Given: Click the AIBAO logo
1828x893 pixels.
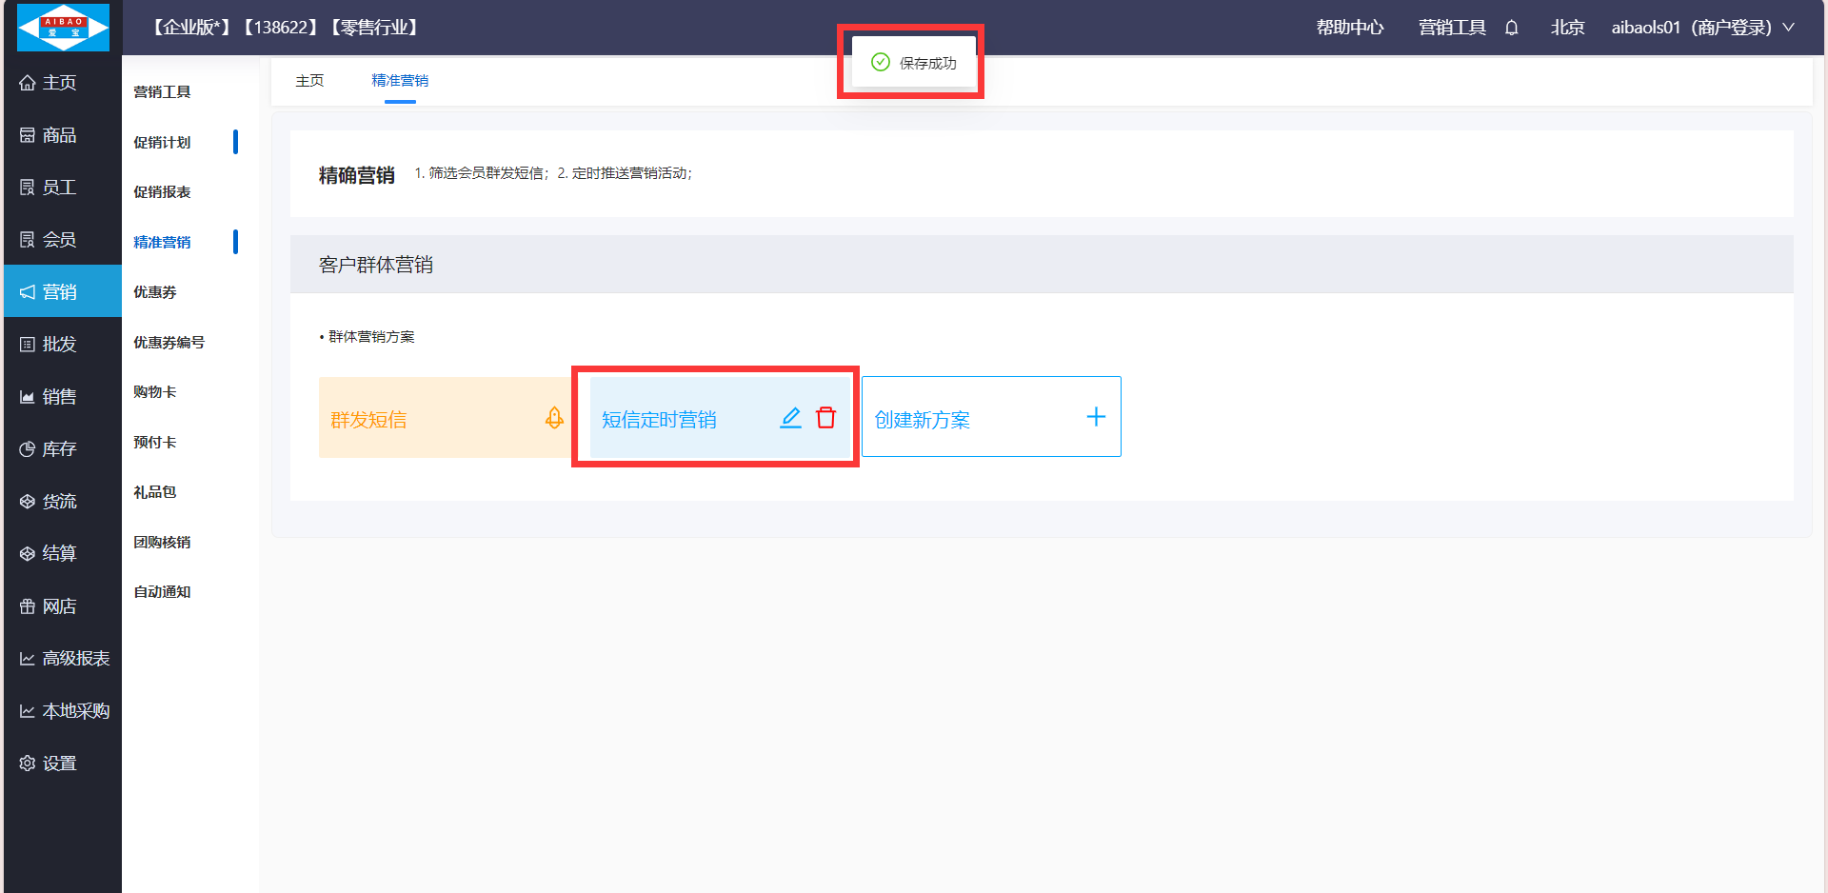Looking at the screenshot, I should coord(63,27).
